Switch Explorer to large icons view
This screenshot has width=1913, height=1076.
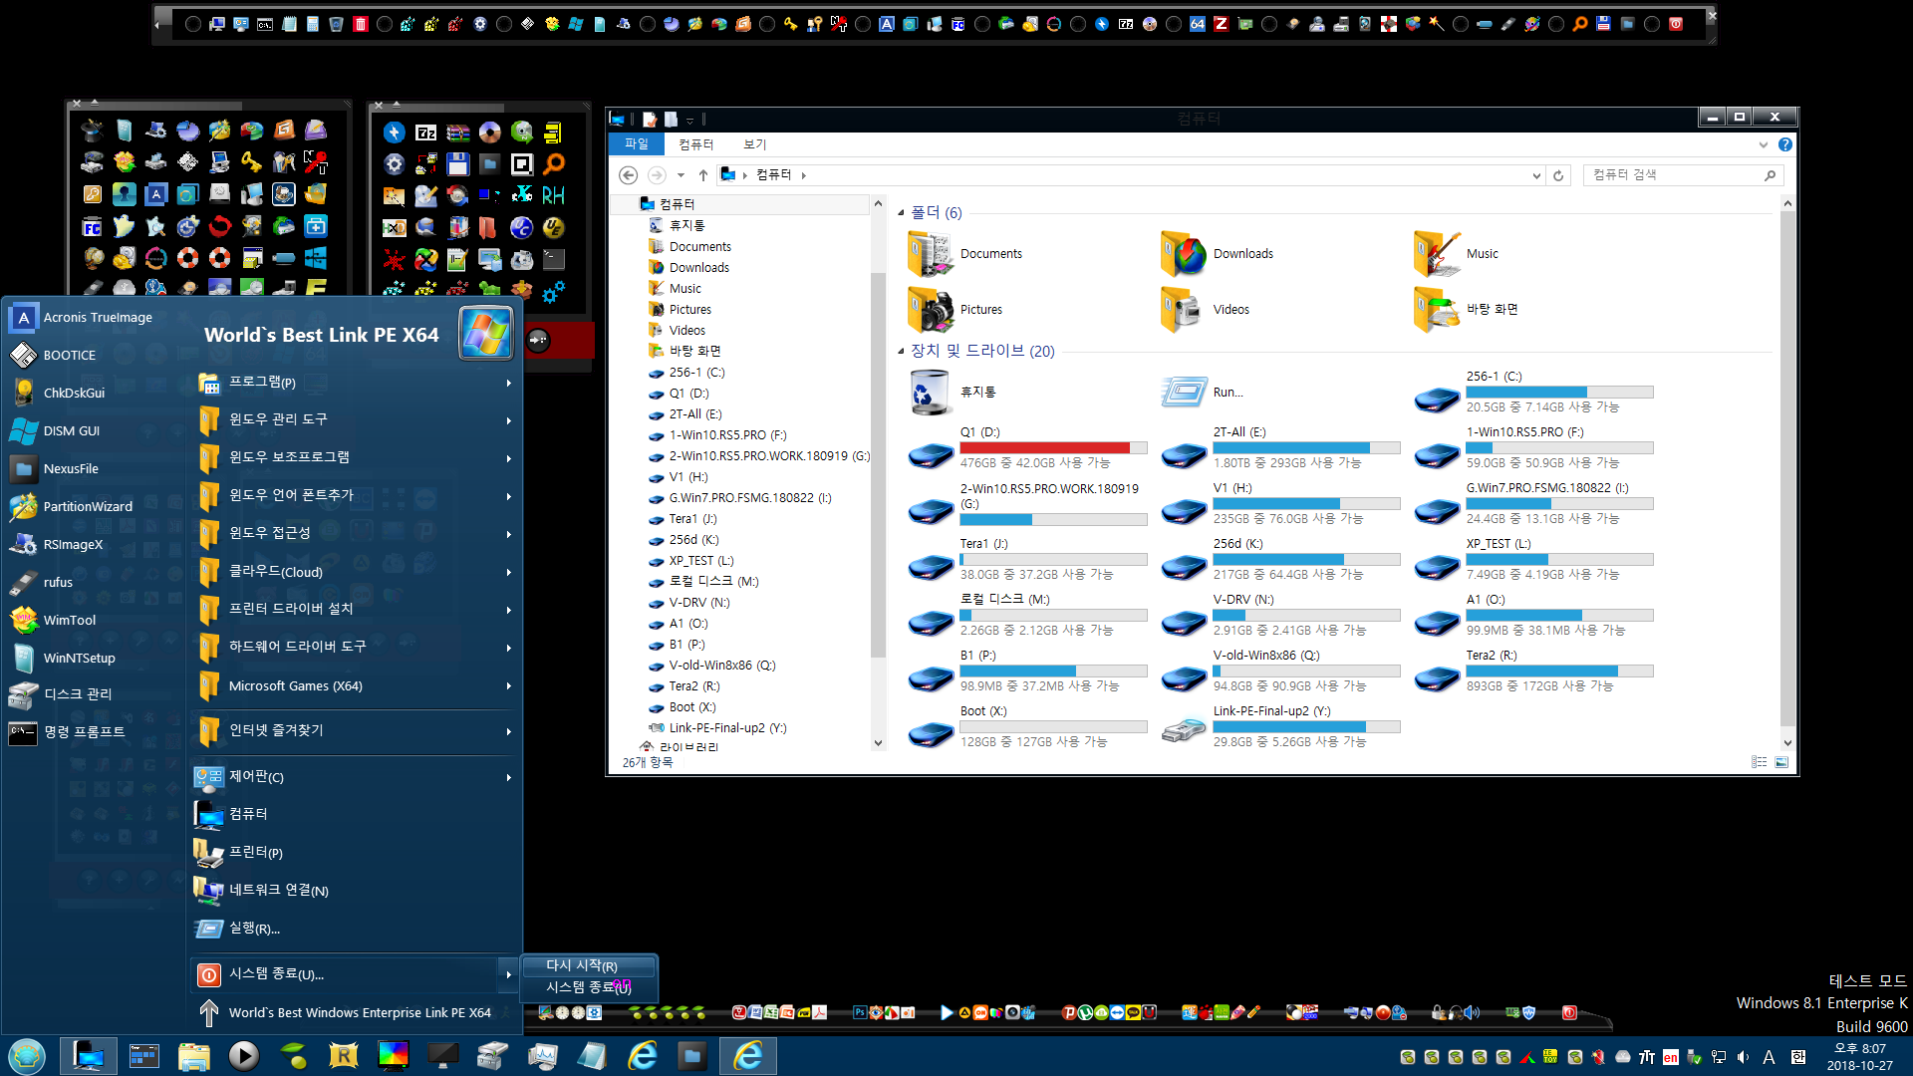[1781, 762]
